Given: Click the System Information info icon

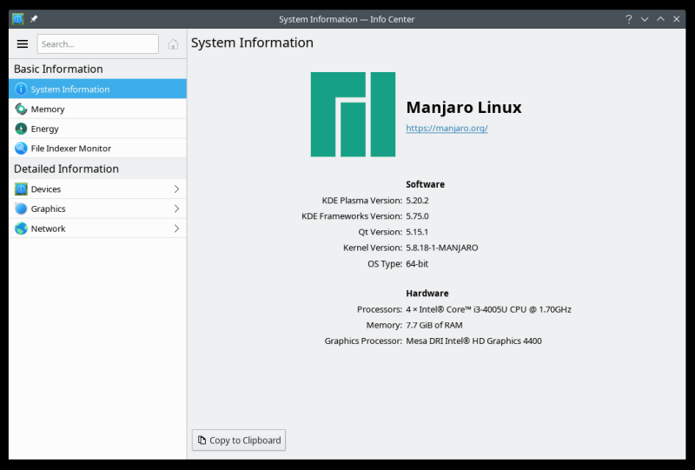Looking at the screenshot, I should pyautogui.click(x=21, y=89).
